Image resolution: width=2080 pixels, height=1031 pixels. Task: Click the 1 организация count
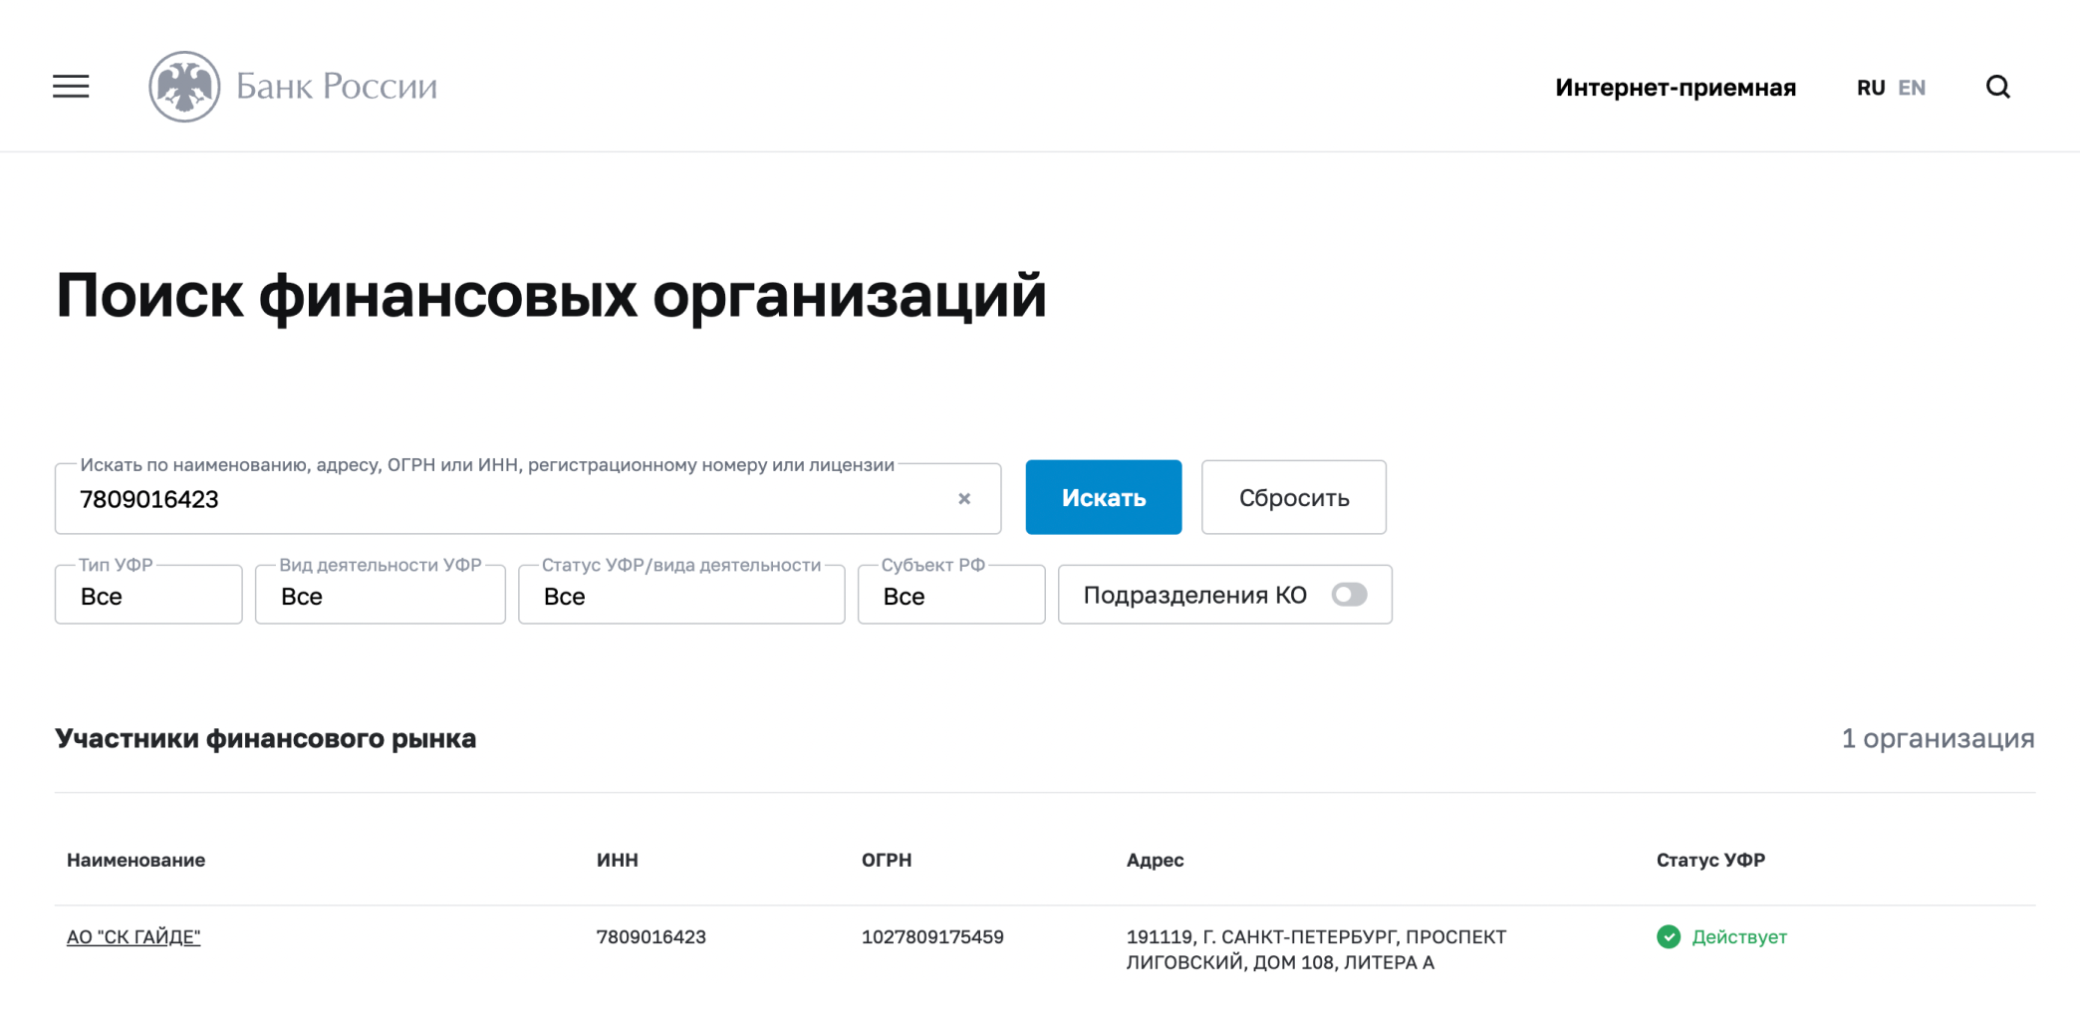1938,738
